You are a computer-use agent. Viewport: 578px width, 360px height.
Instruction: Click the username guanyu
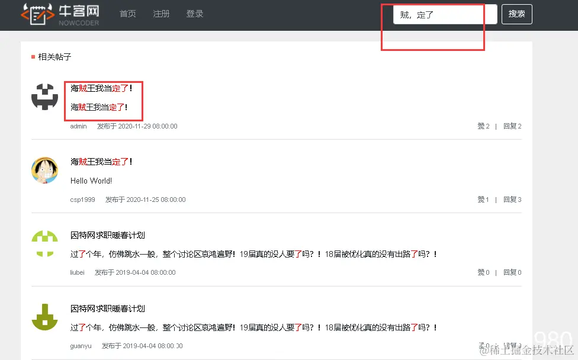80,346
